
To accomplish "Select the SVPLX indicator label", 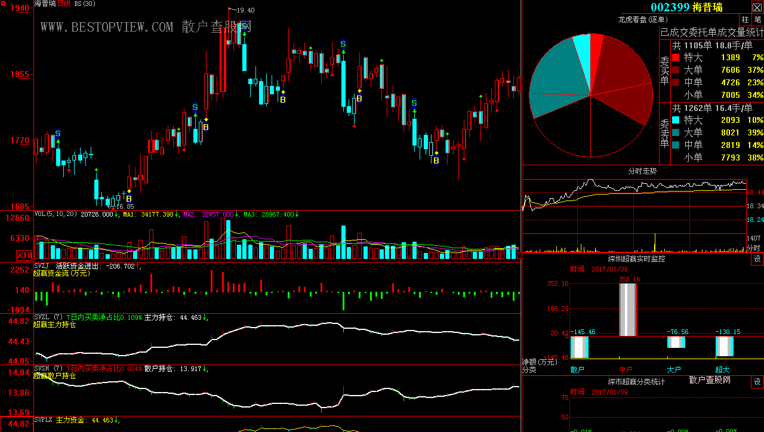I will (x=44, y=420).
